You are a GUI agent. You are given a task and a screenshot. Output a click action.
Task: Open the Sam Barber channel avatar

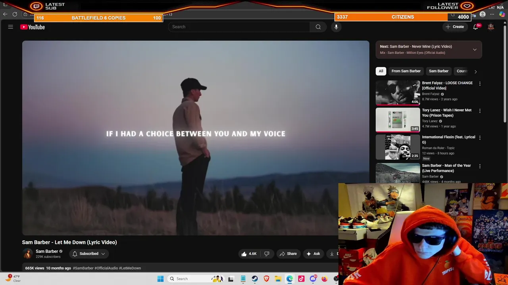click(27, 254)
